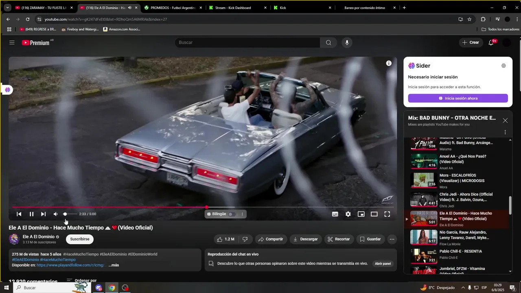The height and width of the screenshot is (293, 521).
Task: Open live chat replay with Abrir panel
Action: pos(383,264)
